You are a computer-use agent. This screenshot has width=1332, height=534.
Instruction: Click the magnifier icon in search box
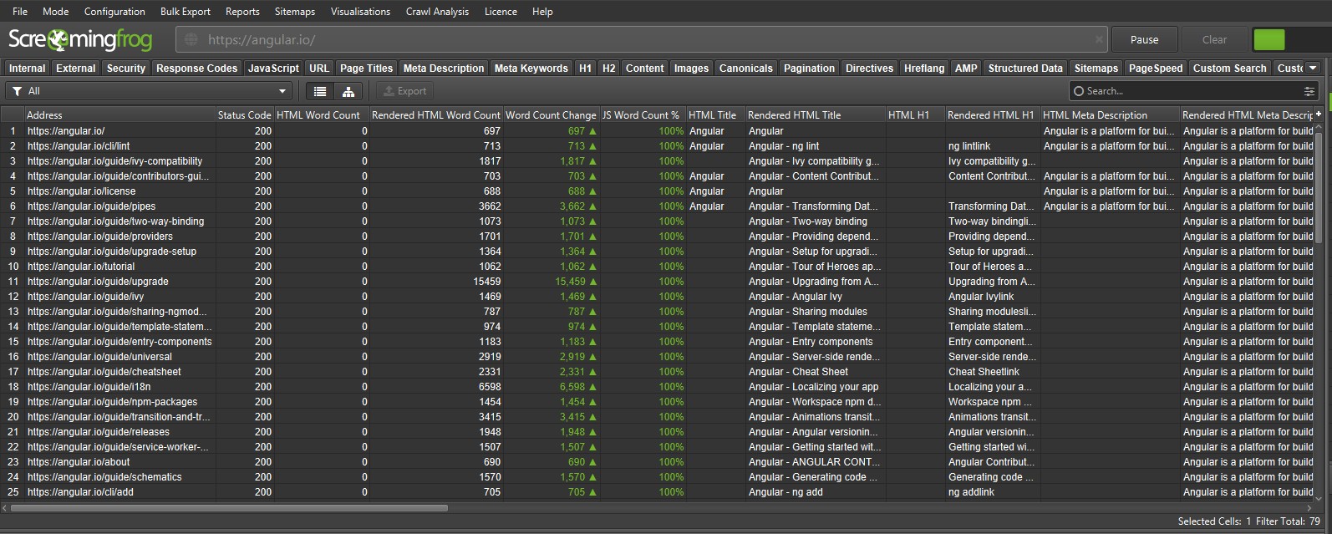point(1079,91)
